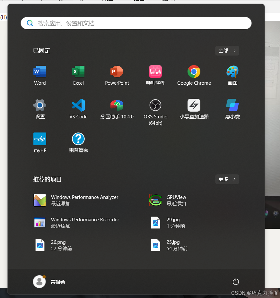Click the 推荐的项目 section heading

47,179
